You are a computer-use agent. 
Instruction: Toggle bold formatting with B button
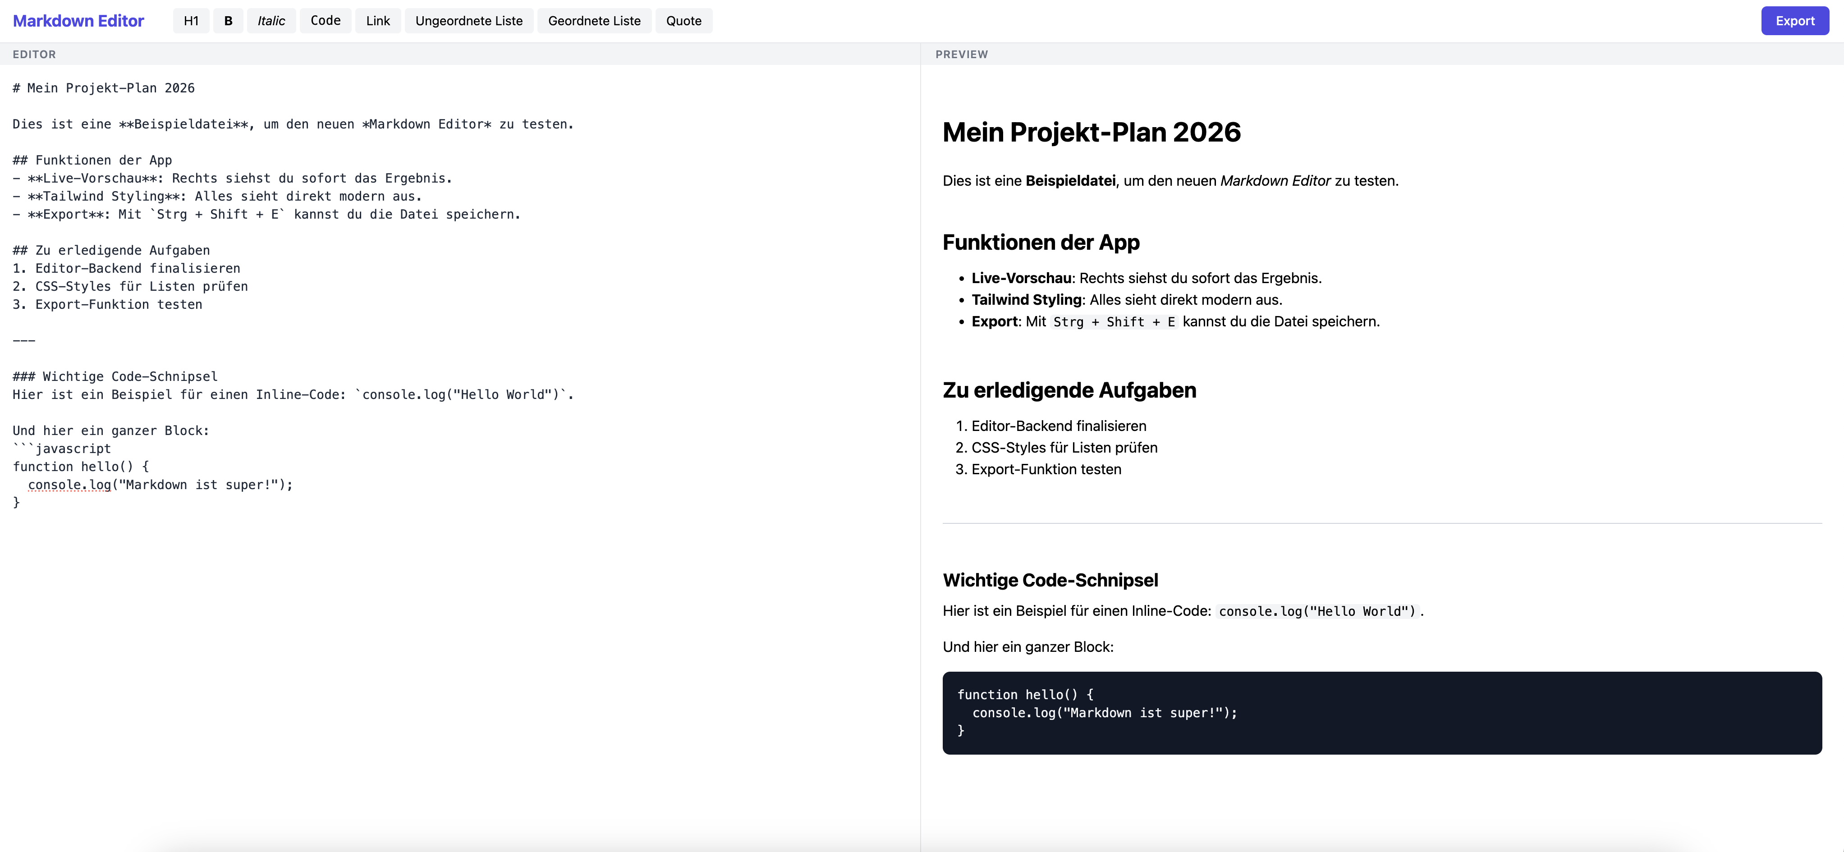[x=228, y=21]
